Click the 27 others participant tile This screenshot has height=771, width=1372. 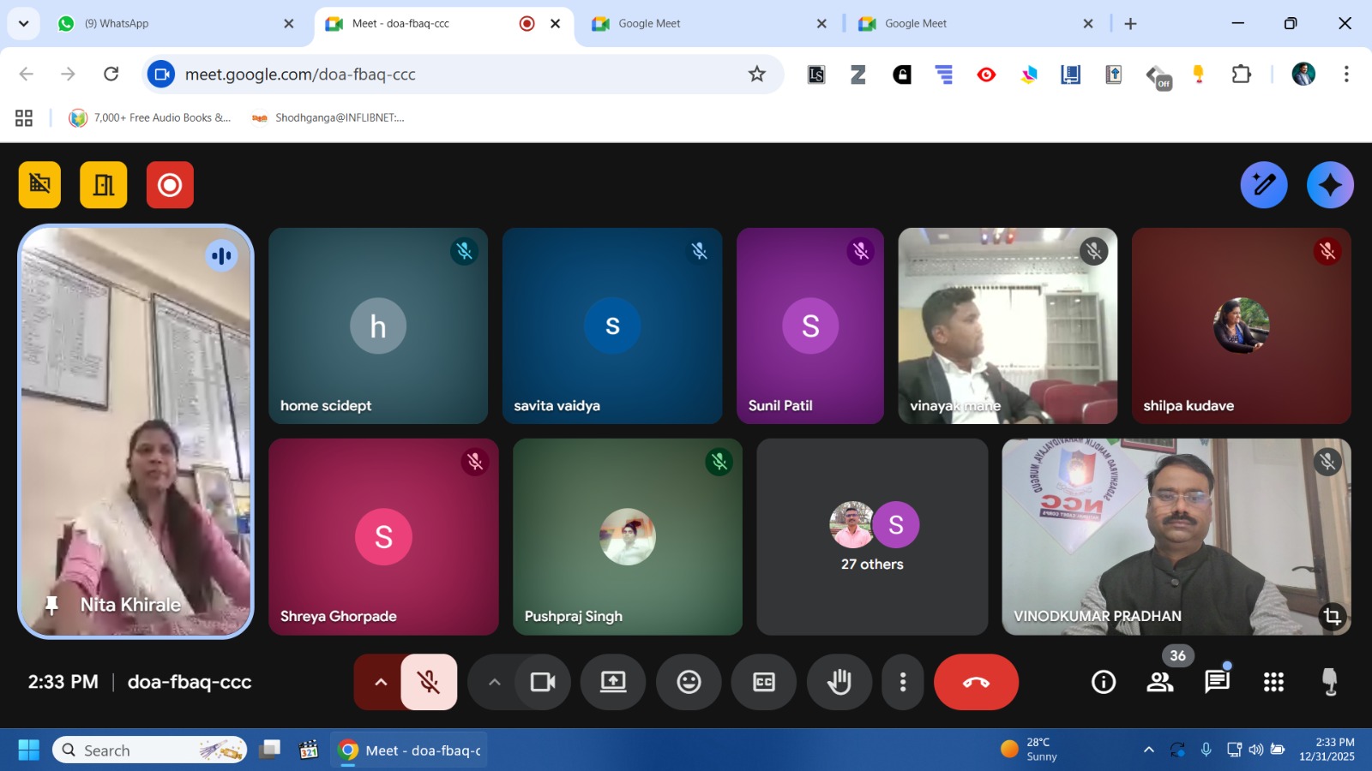[x=872, y=537]
